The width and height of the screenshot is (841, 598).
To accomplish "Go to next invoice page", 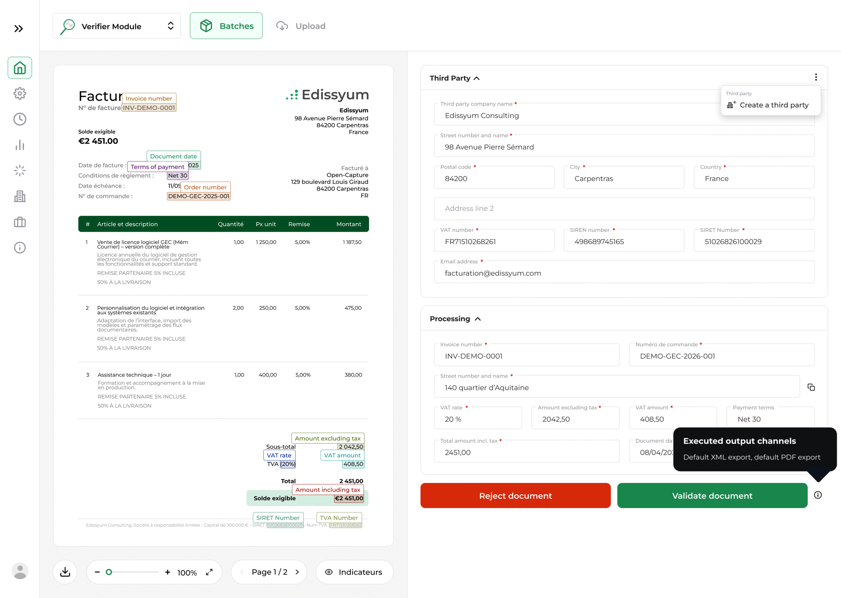I will [297, 572].
